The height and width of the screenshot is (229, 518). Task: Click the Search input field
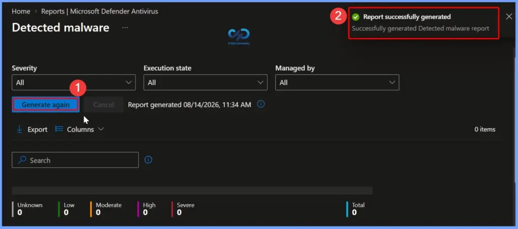pos(75,160)
